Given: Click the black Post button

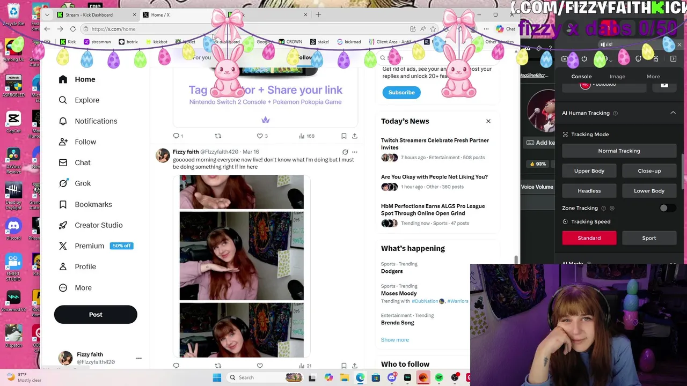Looking at the screenshot, I should (x=96, y=315).
